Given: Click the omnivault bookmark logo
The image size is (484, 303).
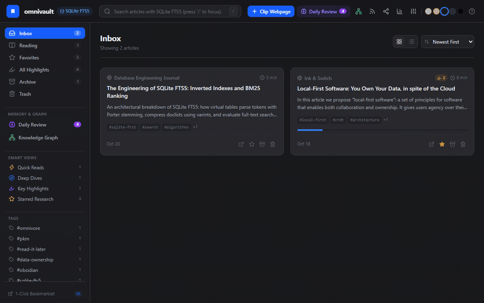Looking at the screenshot, I should (13, 12).
